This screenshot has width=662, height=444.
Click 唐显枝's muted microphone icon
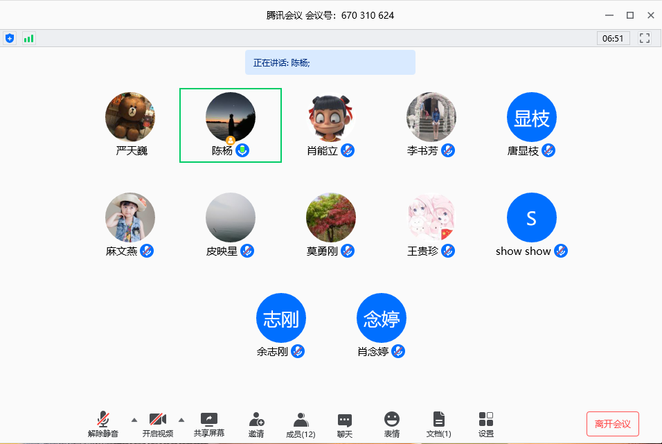coord(548,150)
